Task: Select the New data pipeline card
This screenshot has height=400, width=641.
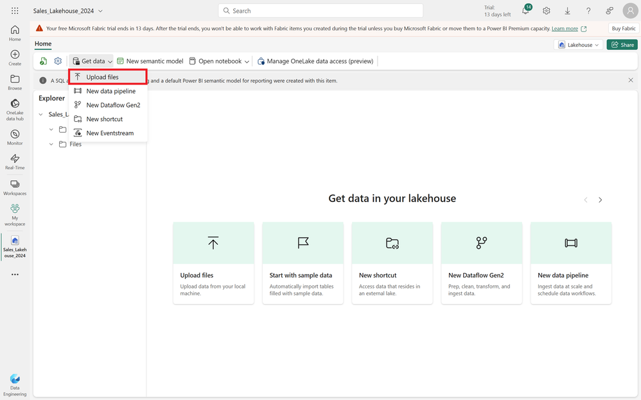Action: (571, 263)
